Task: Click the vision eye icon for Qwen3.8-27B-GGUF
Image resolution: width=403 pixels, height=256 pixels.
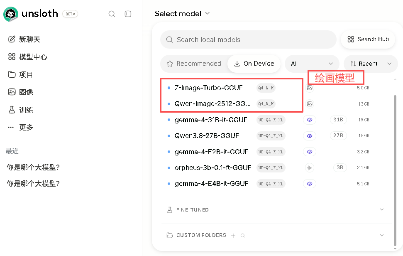Action: pos(310,136)
